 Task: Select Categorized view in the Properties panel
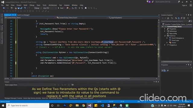click(x=162, y=70)
